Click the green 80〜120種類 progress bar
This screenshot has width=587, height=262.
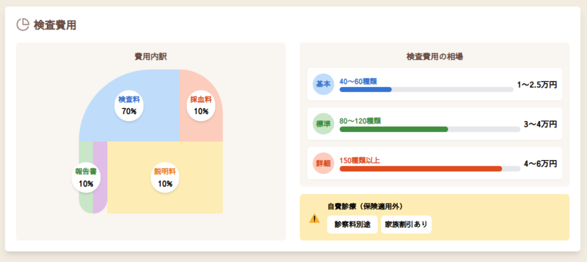426,129
